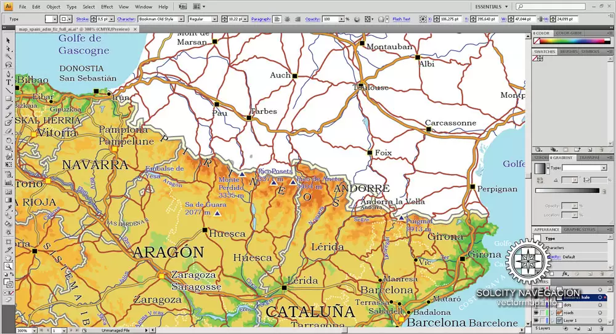Align paragraph text to the left

click(277, 19)
